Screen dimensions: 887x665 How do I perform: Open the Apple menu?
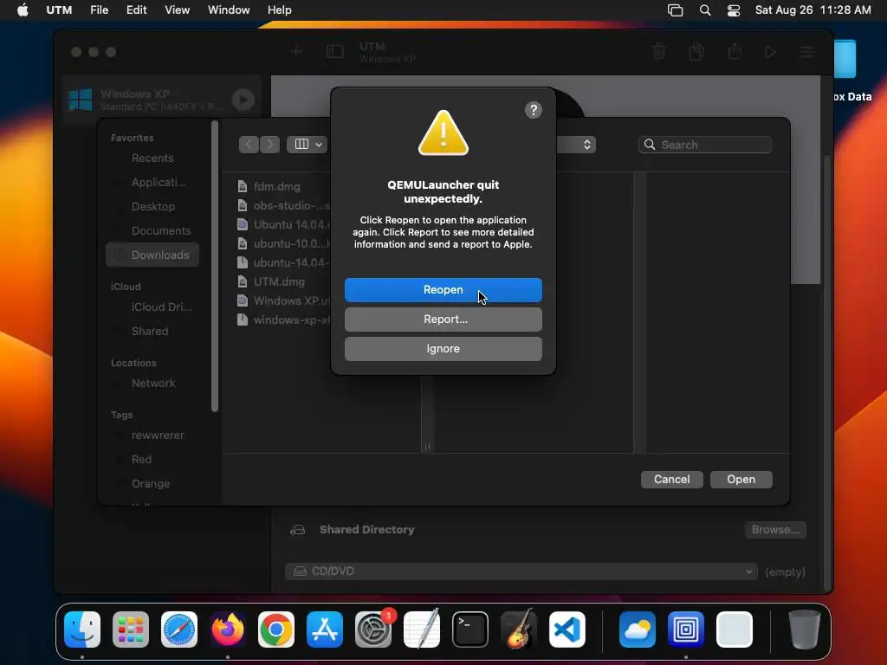pos(23,10)
